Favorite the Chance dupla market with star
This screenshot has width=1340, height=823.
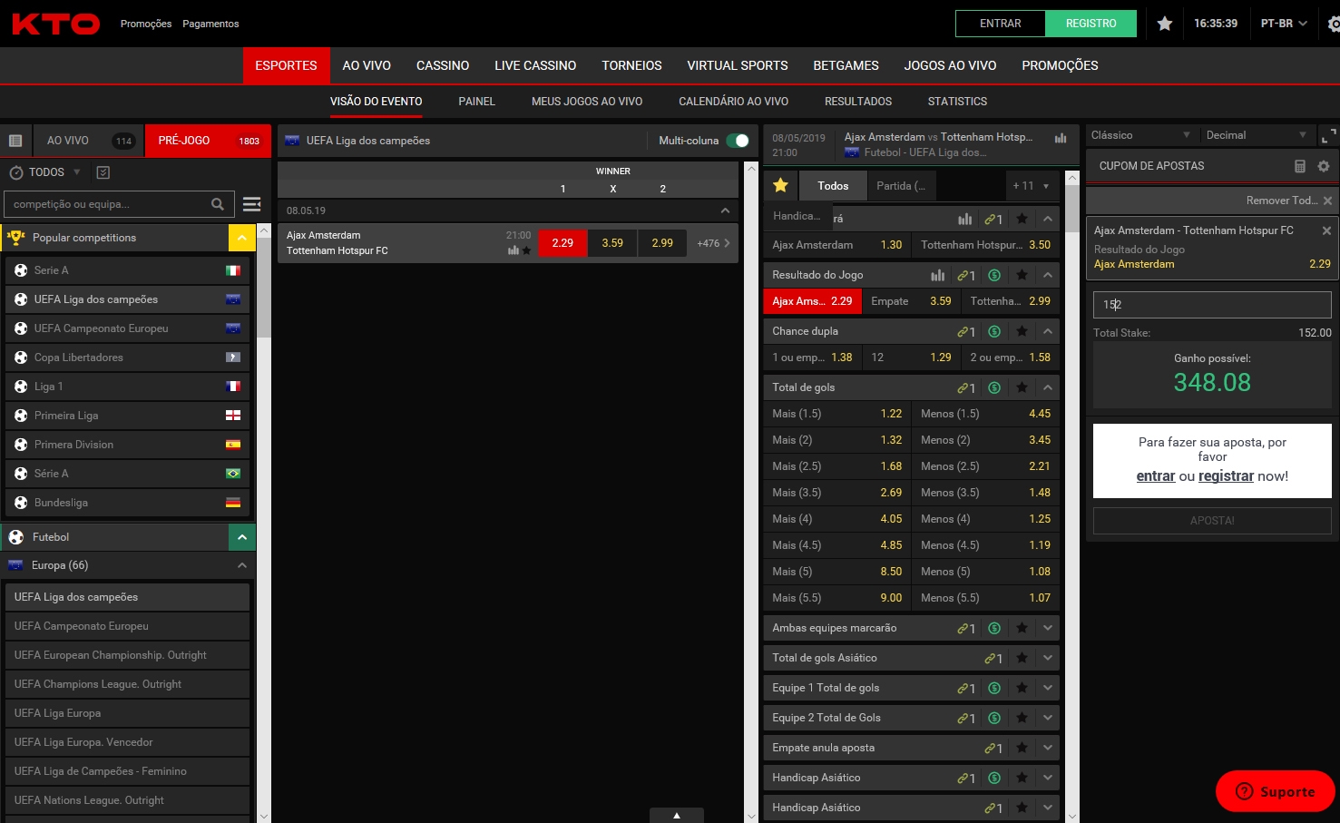(1022, 331)
